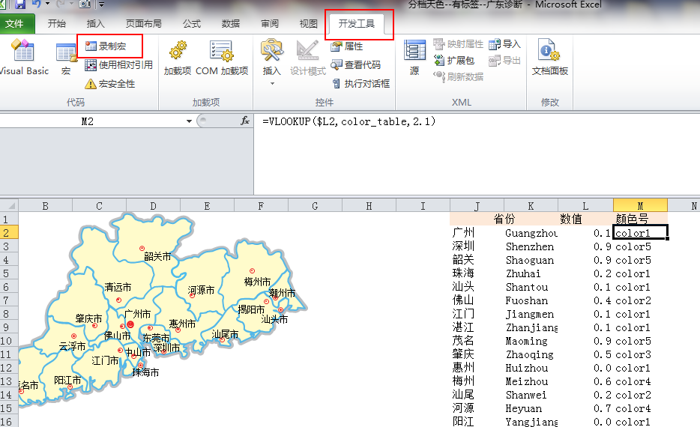Select column J header
The width and height of the screenshot is (700, 427).
pyautogui.click(x=477, y=206)
